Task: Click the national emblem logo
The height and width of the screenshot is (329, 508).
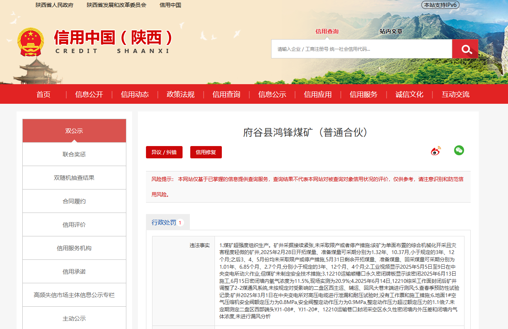Action: (31, 43)
